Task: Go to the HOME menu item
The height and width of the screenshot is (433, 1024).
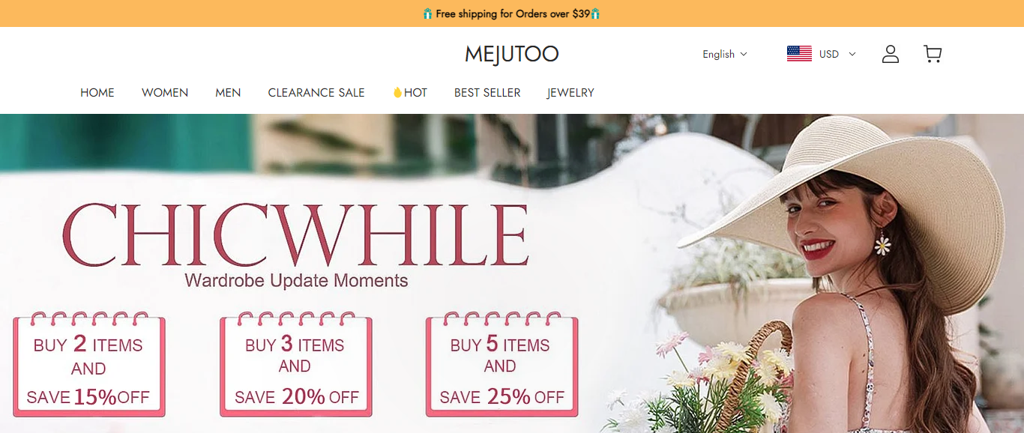Action: coord(97,93)
